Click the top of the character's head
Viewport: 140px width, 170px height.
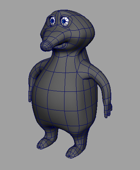[67, 13]
